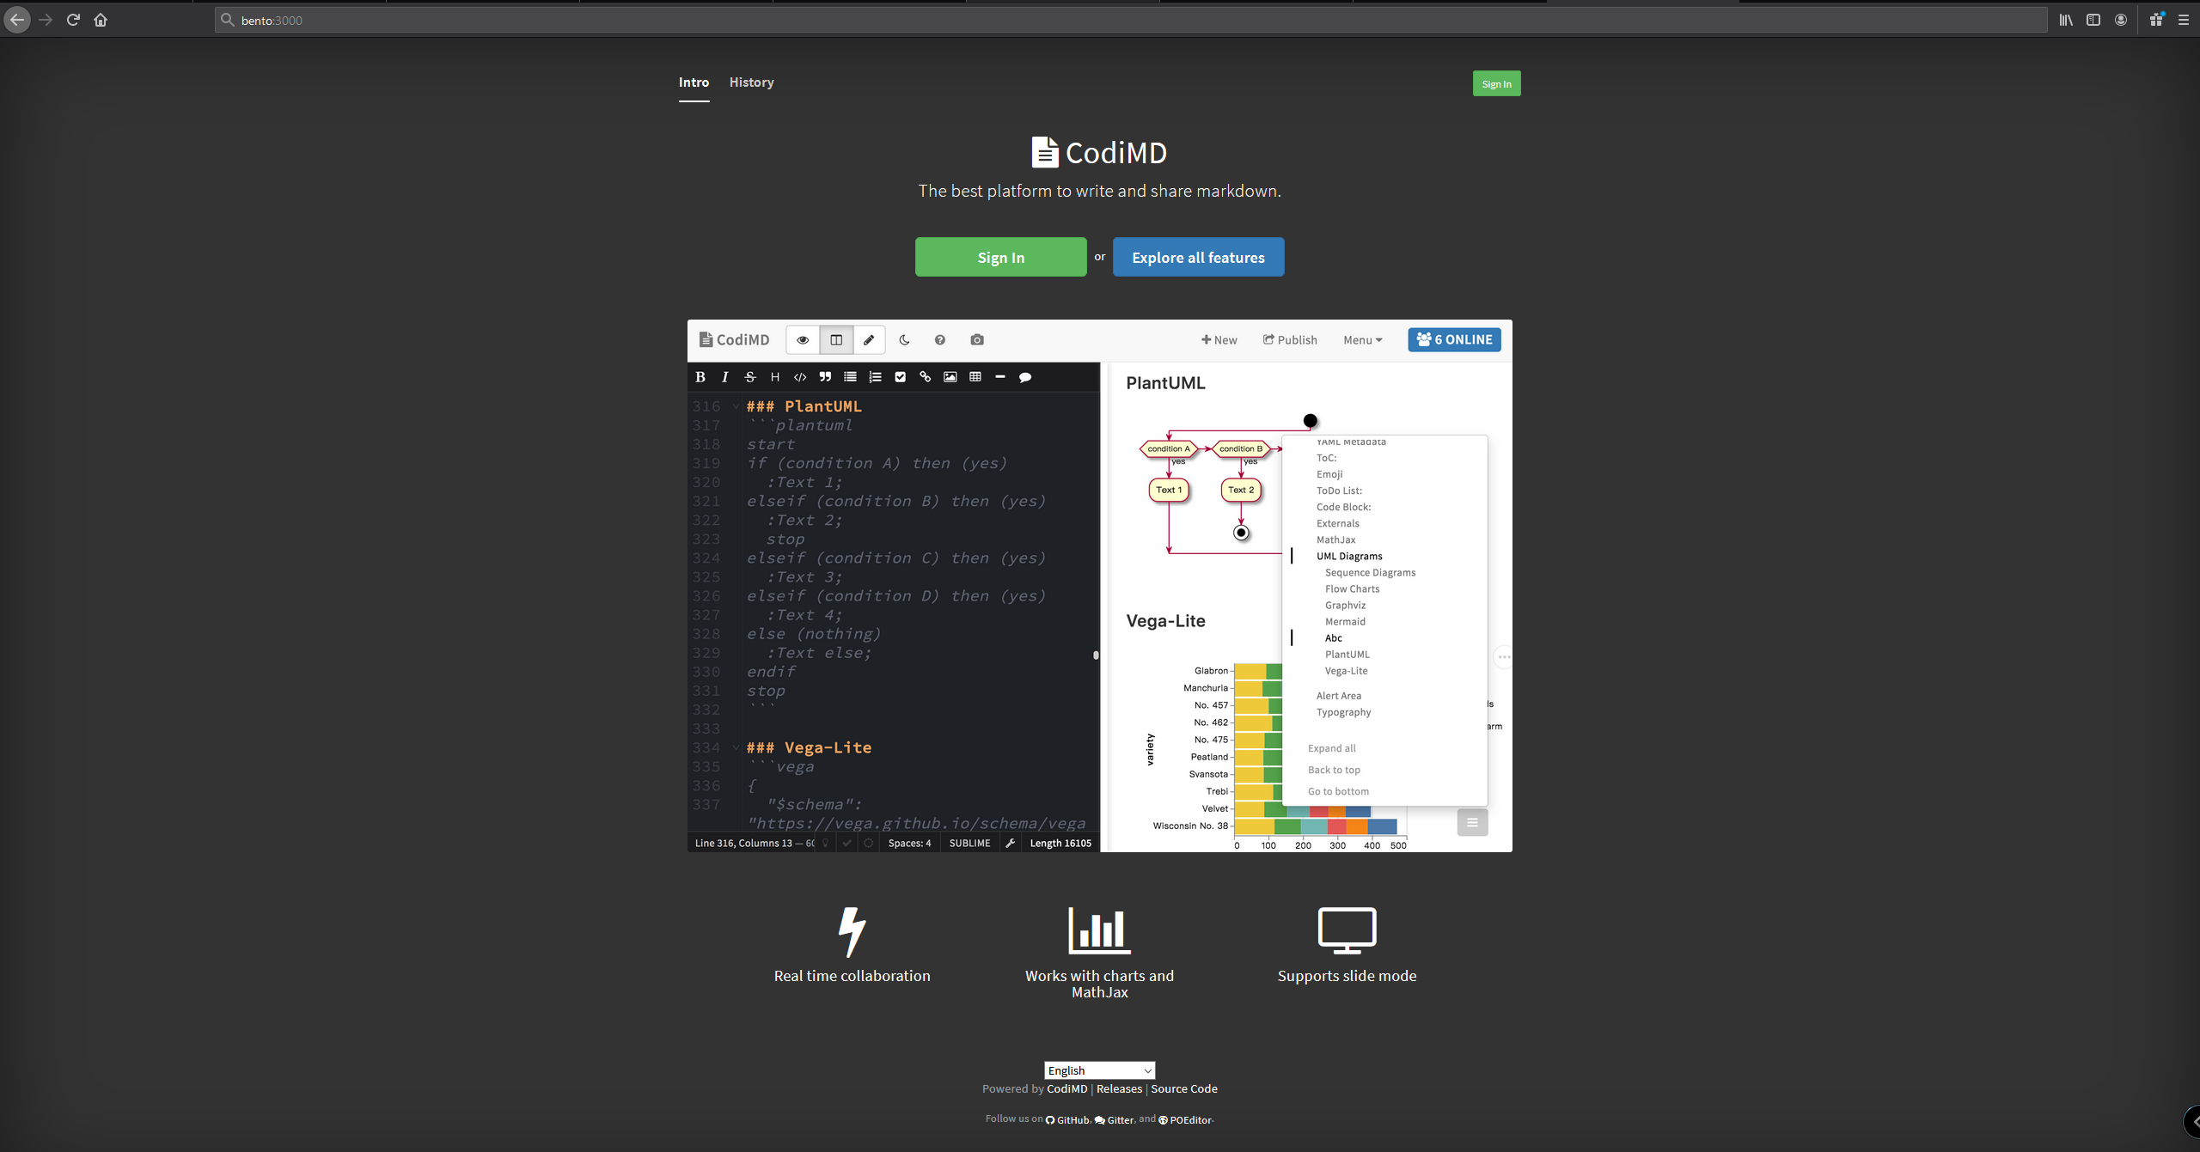Select the Intro tab
Screen dimensions: 2200x1152
694,82
